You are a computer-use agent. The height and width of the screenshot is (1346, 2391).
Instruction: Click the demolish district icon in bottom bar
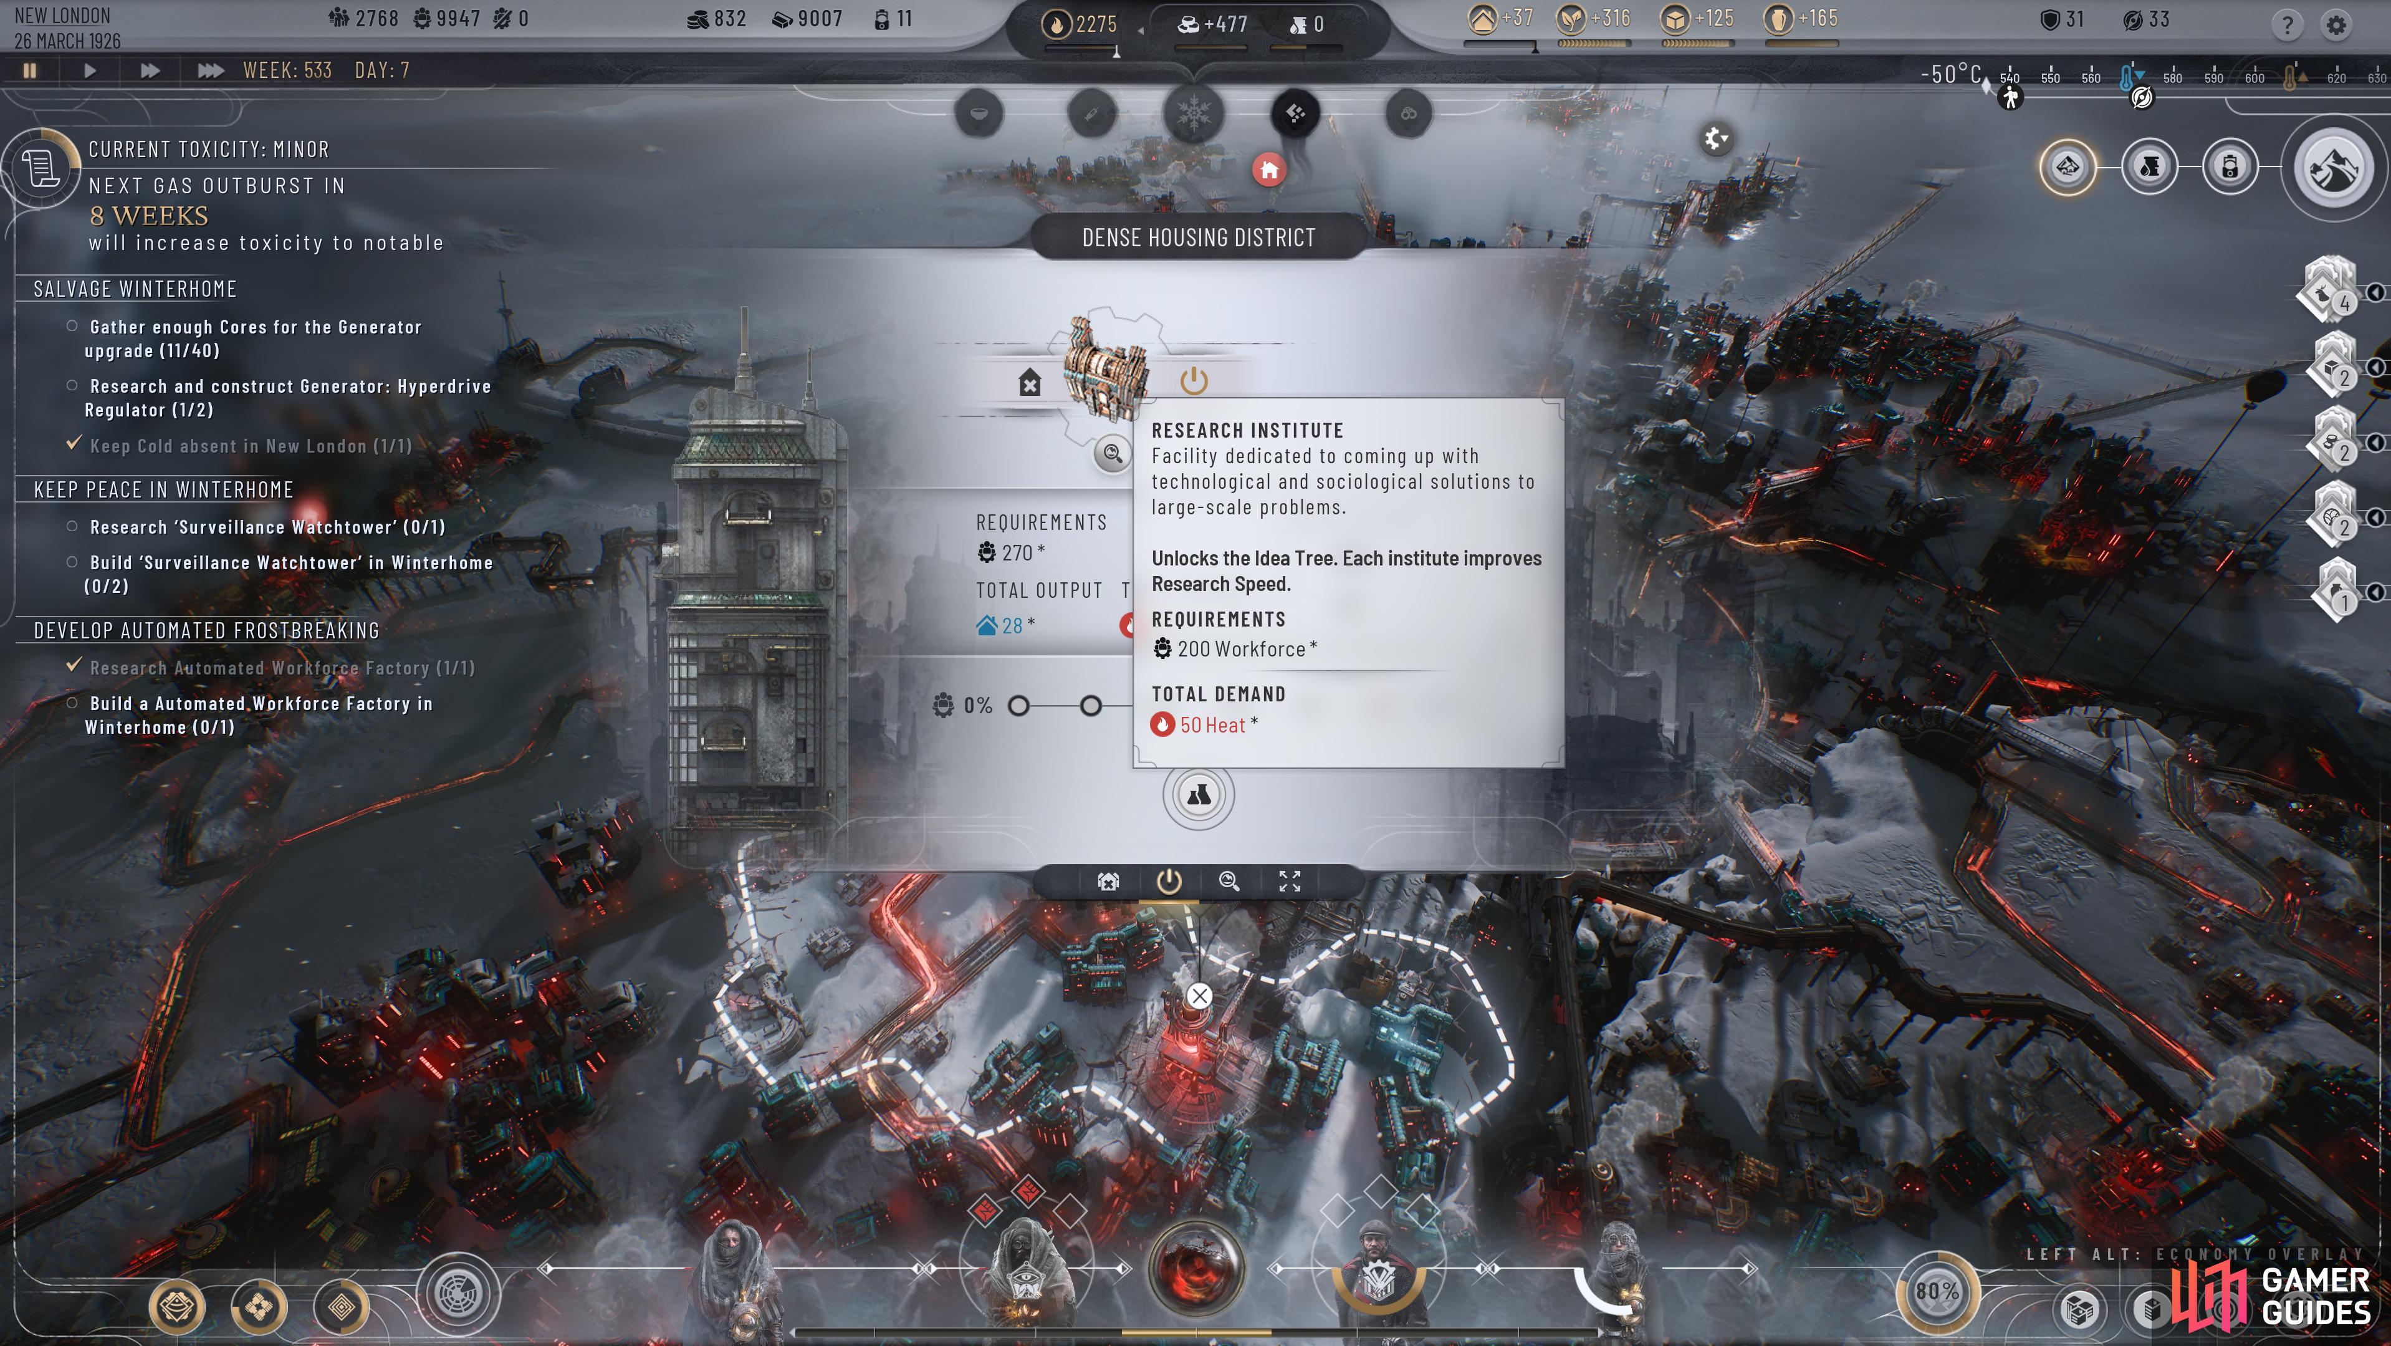pyautogui.click(x=1108, y=881)
